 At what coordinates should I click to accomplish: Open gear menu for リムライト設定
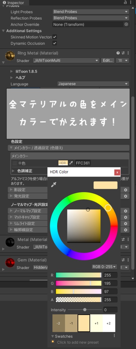(125, 224)
